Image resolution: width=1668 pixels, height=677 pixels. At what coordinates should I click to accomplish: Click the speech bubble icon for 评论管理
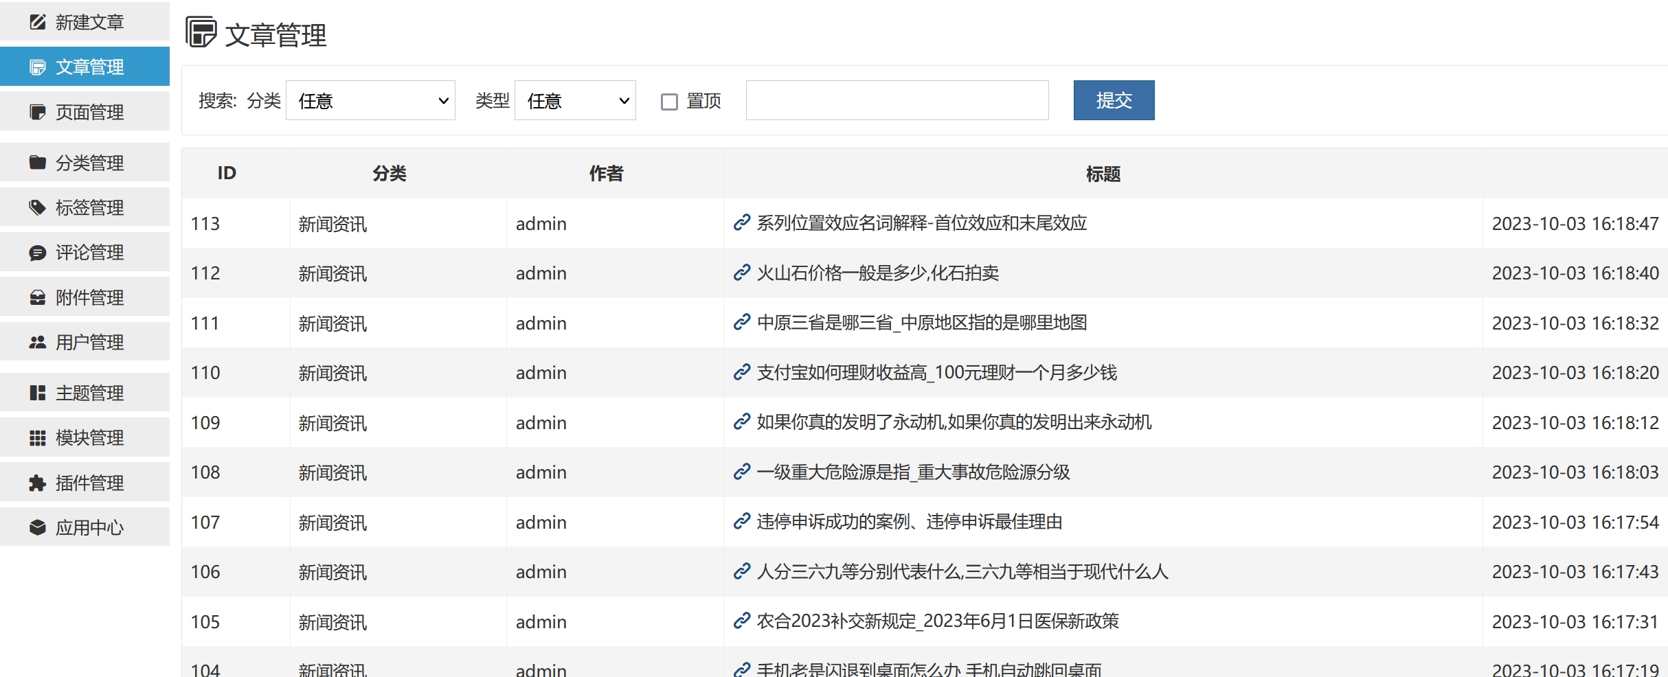tap(38, 253)
